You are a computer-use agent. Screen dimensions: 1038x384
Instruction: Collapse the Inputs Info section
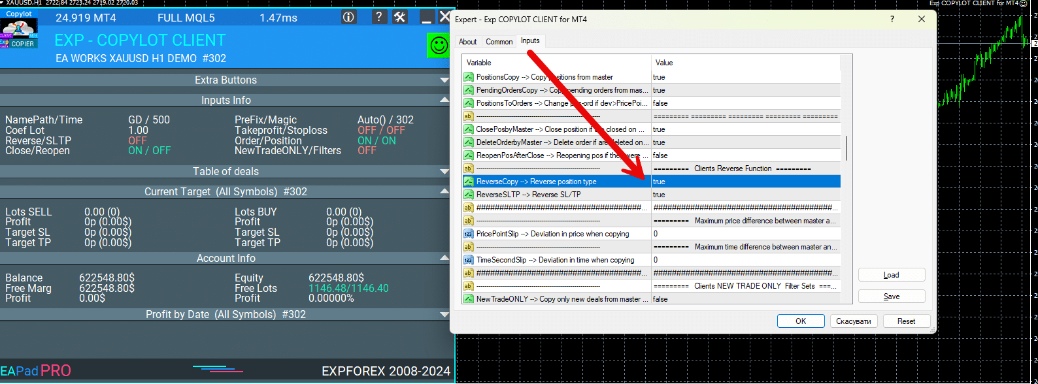click(444, 100)
